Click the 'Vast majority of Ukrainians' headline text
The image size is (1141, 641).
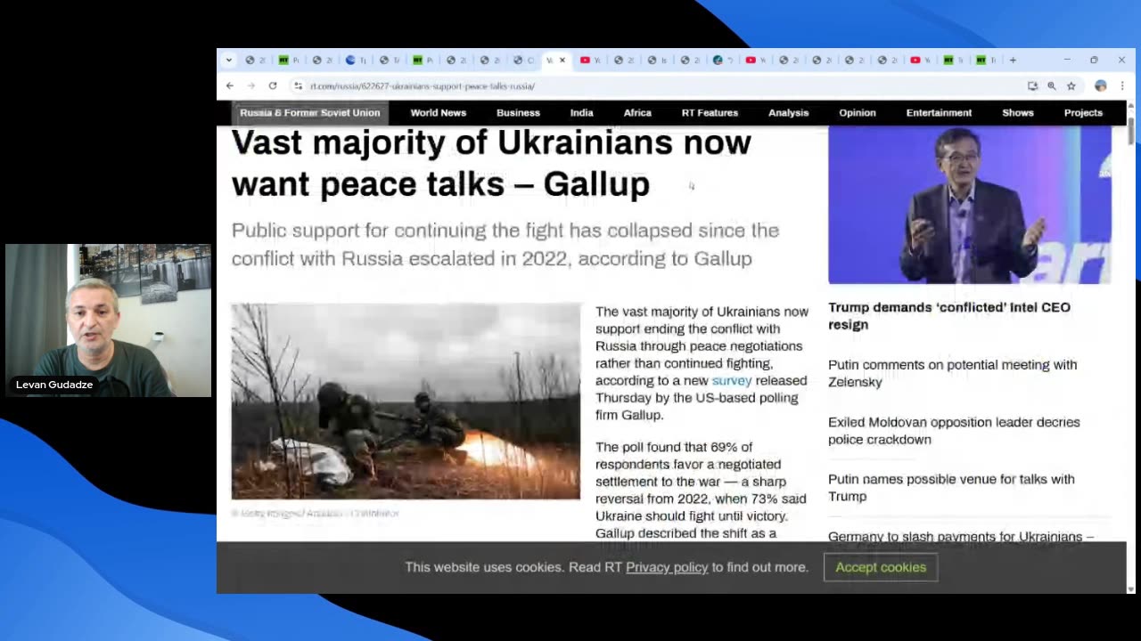491,163
